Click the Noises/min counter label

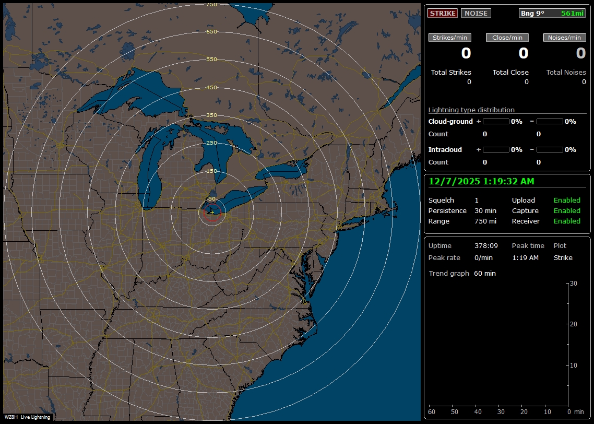564,37
